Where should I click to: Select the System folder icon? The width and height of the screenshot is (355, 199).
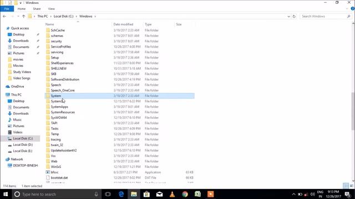click(48, 96)
